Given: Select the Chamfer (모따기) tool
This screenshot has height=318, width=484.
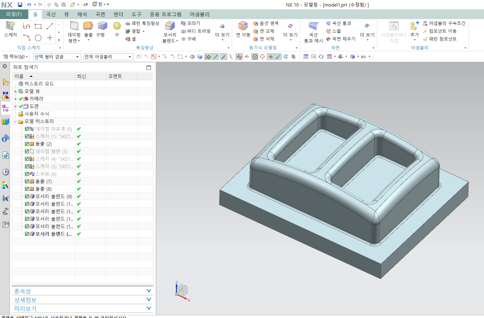Looking at the screenshot, I should point(190,24).
